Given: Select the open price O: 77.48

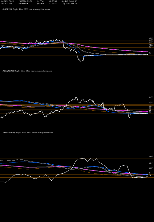Looking at the screenshot, I should (40, 1).
